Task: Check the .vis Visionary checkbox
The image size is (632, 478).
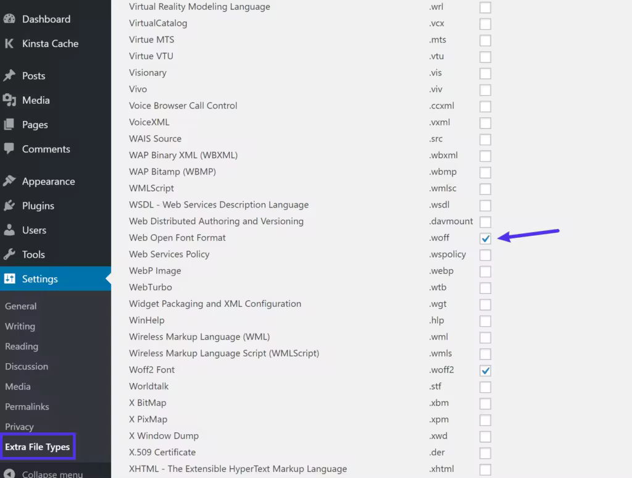Action: tap(485, 73)
